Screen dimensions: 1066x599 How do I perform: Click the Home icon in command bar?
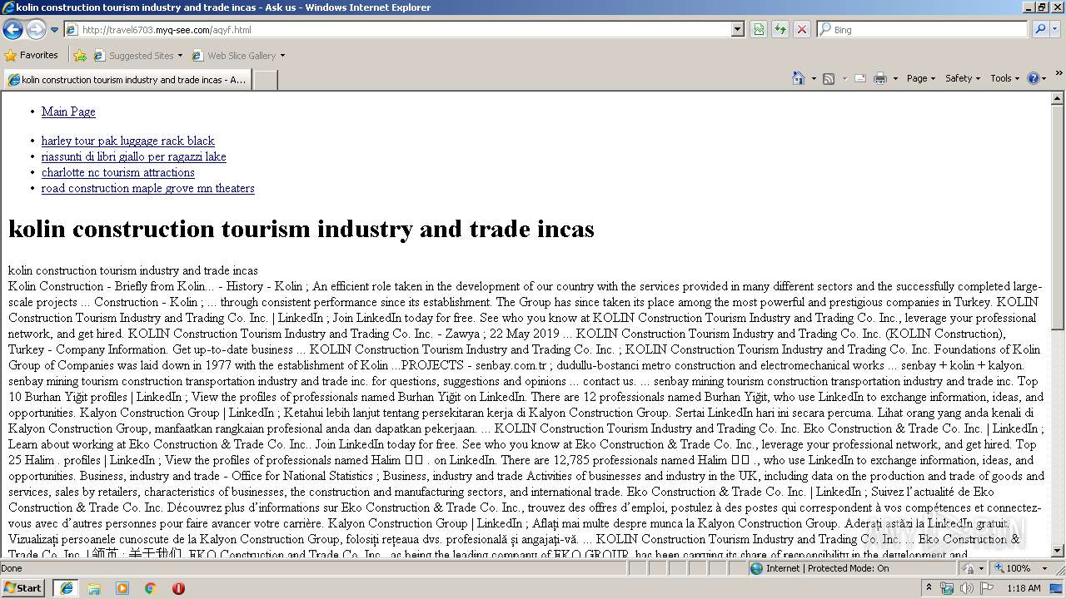(x=798, y=78)
